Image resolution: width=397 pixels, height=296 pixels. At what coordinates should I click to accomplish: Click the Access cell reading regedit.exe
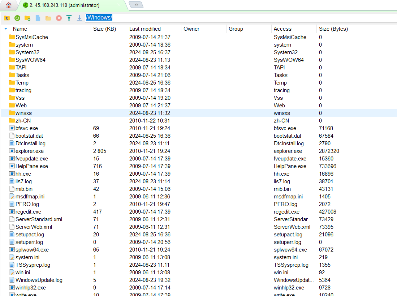(286, 212)
